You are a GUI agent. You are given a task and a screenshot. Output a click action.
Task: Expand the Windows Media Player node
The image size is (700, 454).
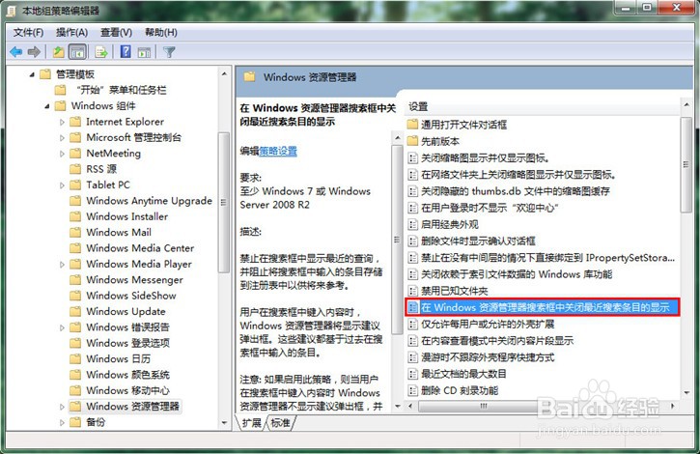tap(62, 265)
